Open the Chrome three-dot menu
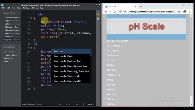Viewport: 195px width, 110px height. pos(190,12)
